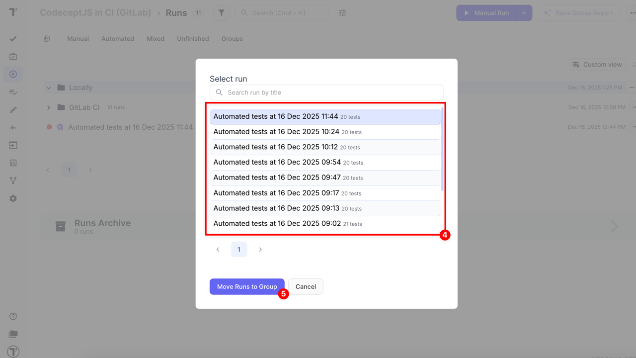Screen dimensions: 636x358
Task: Expand the GitLab CI folder
Action: (x=49, y=107)
